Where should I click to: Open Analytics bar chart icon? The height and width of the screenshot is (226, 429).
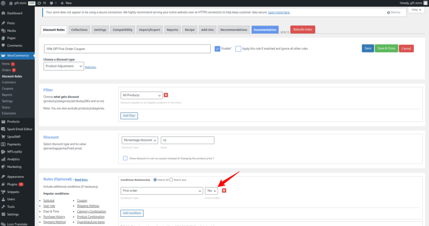3,159
